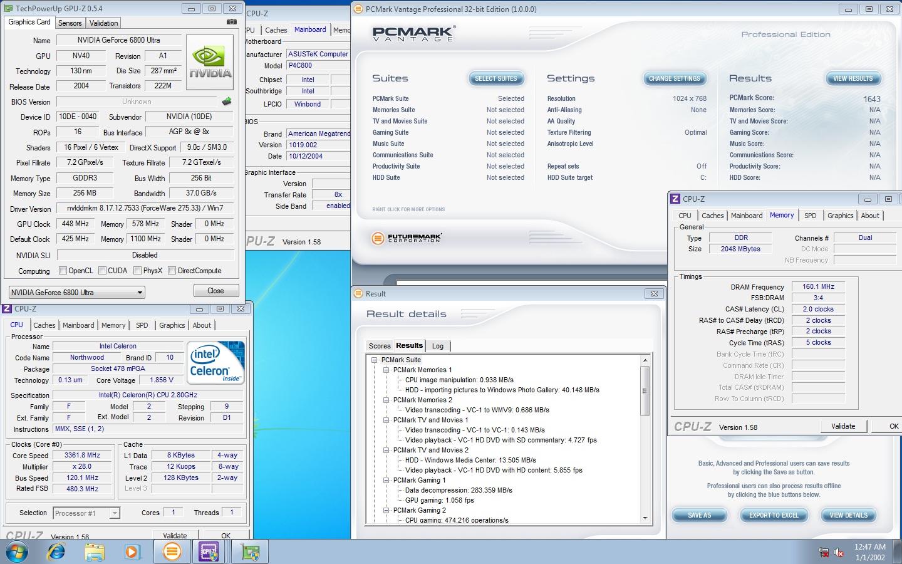This screenshot has height=564, width=902.
Task: Click the volume speaker tray icon
Action: 839,552
